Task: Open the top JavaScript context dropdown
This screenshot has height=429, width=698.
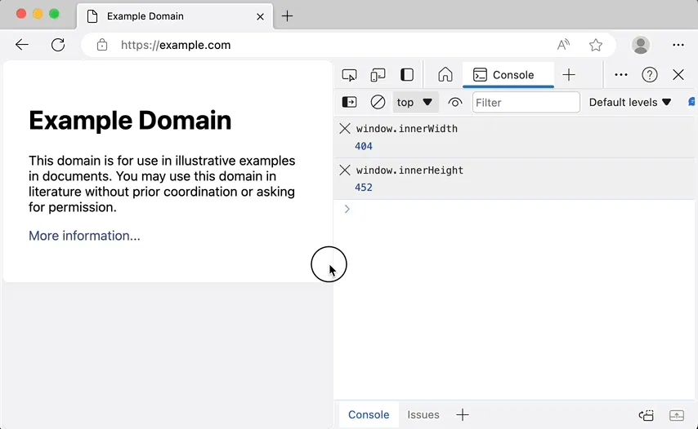Action: tap(415, 102)
